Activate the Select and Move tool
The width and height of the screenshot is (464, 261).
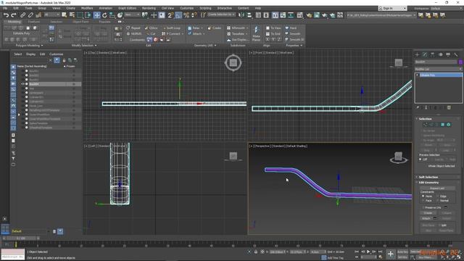[x=96, y=15]
